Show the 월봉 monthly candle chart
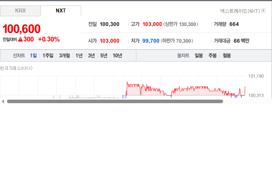The image size is (272, 190). pyautogui.click(x=227, y=55)
